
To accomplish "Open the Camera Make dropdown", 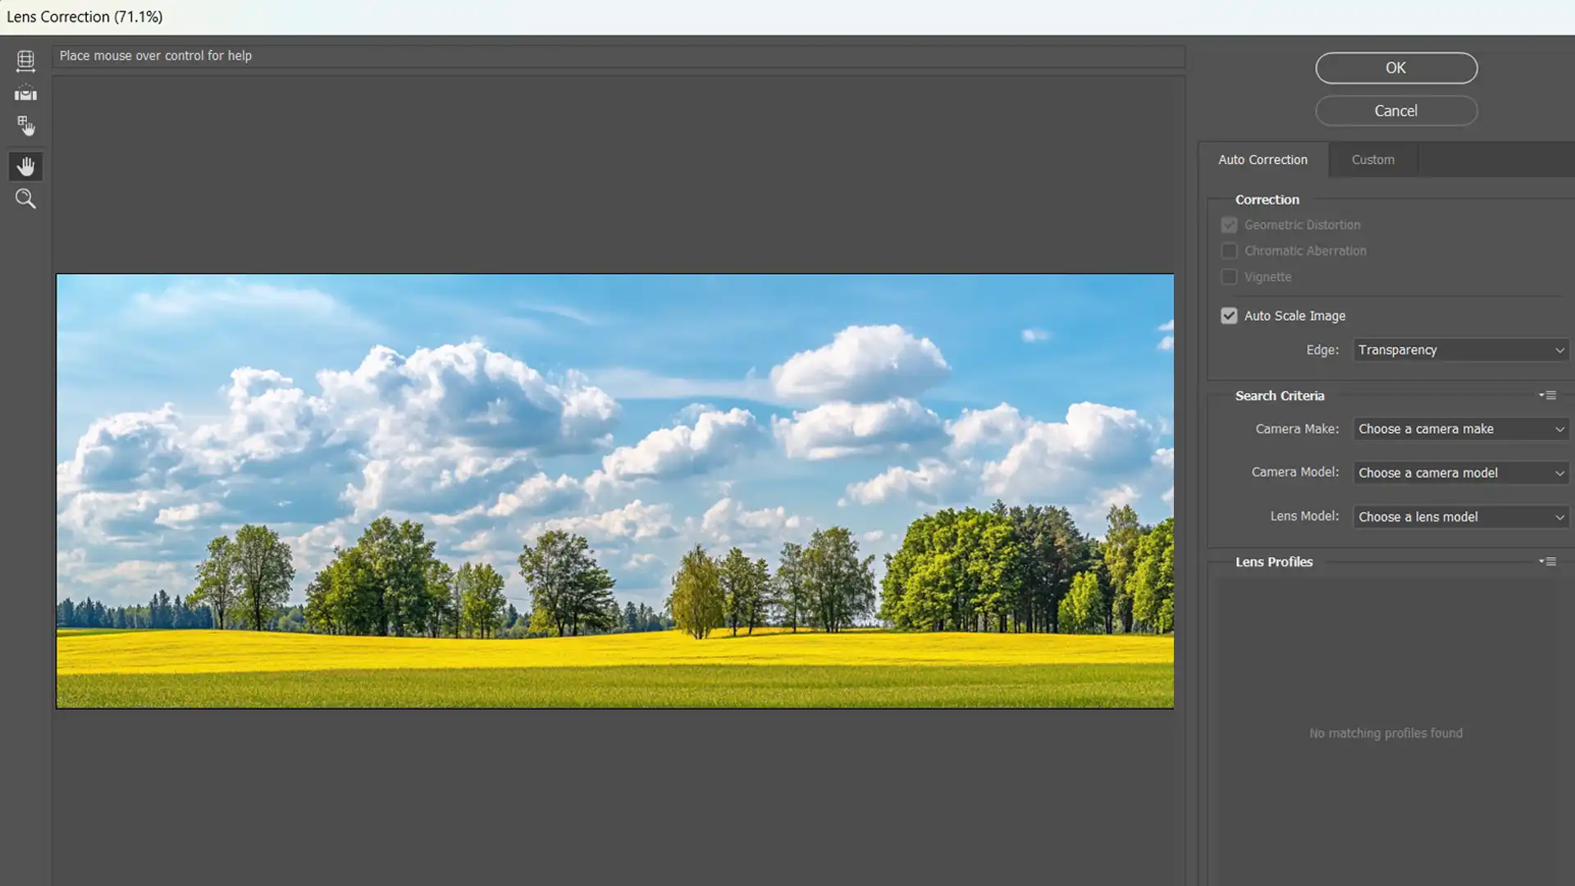I will (1459, 428).
